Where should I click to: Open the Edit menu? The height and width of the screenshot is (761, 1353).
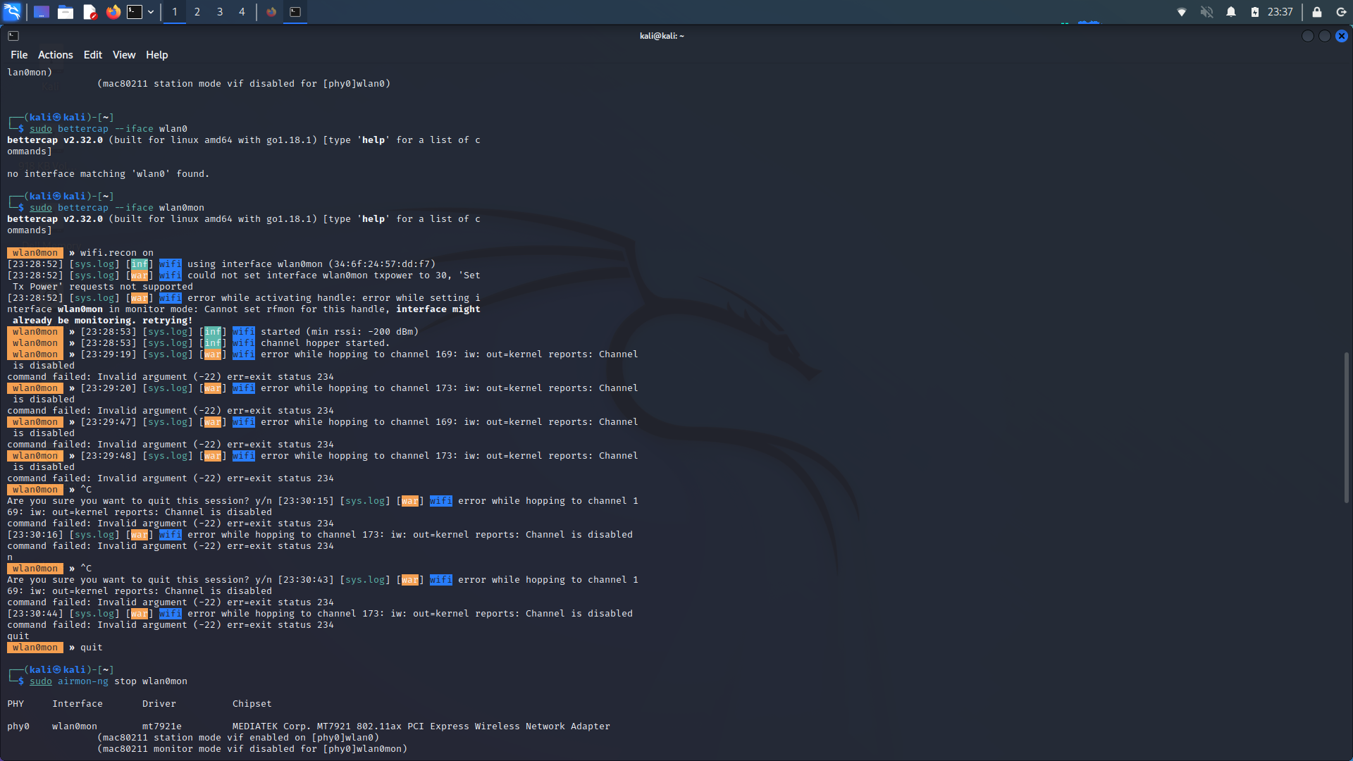click(x=92, y=55)
